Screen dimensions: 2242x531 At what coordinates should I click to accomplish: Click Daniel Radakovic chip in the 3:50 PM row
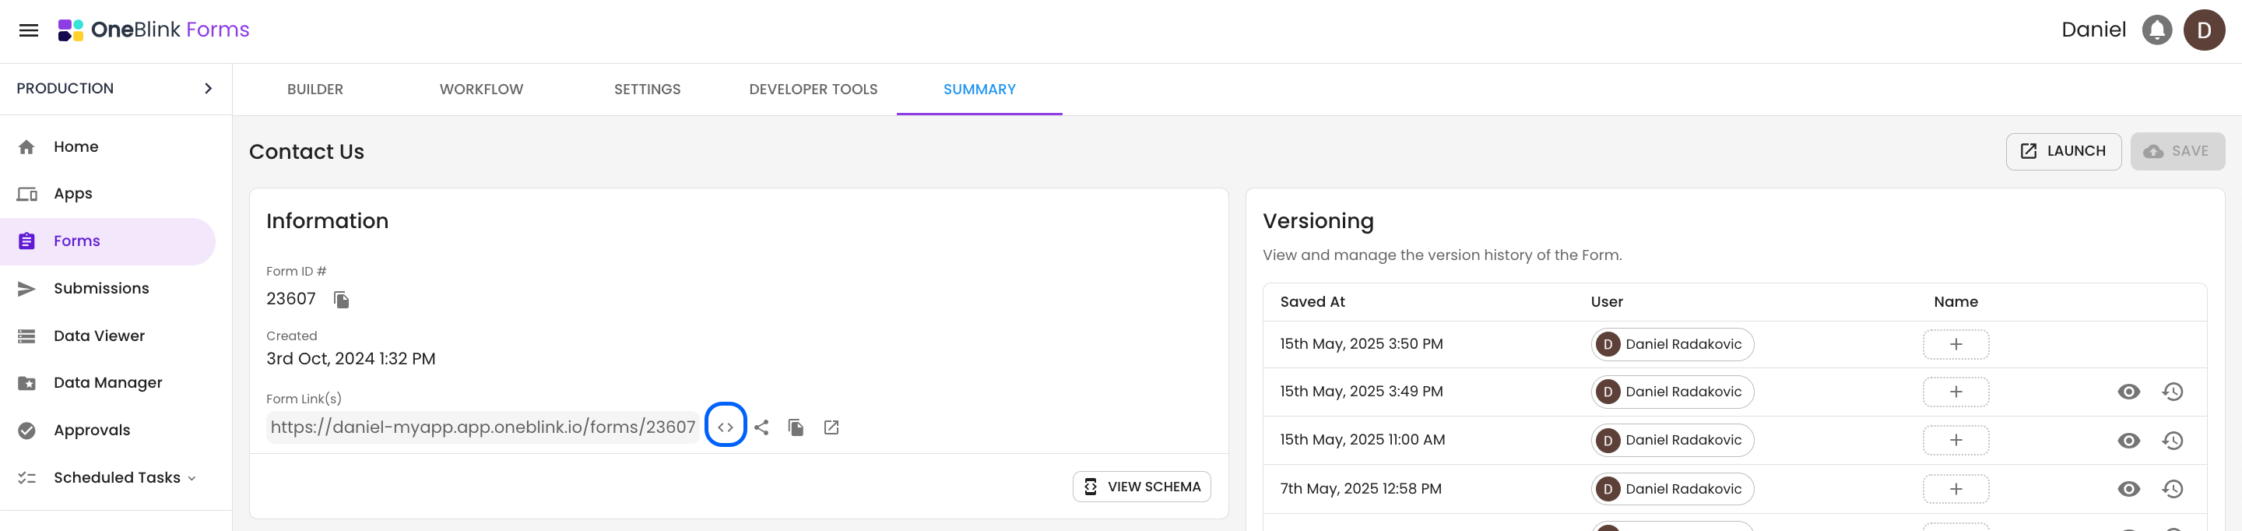[1672, 345]
